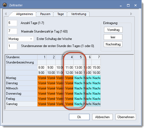
Task: Select Mittwoch hour 4 Vormittag cell
Action: tap(69, 88)
